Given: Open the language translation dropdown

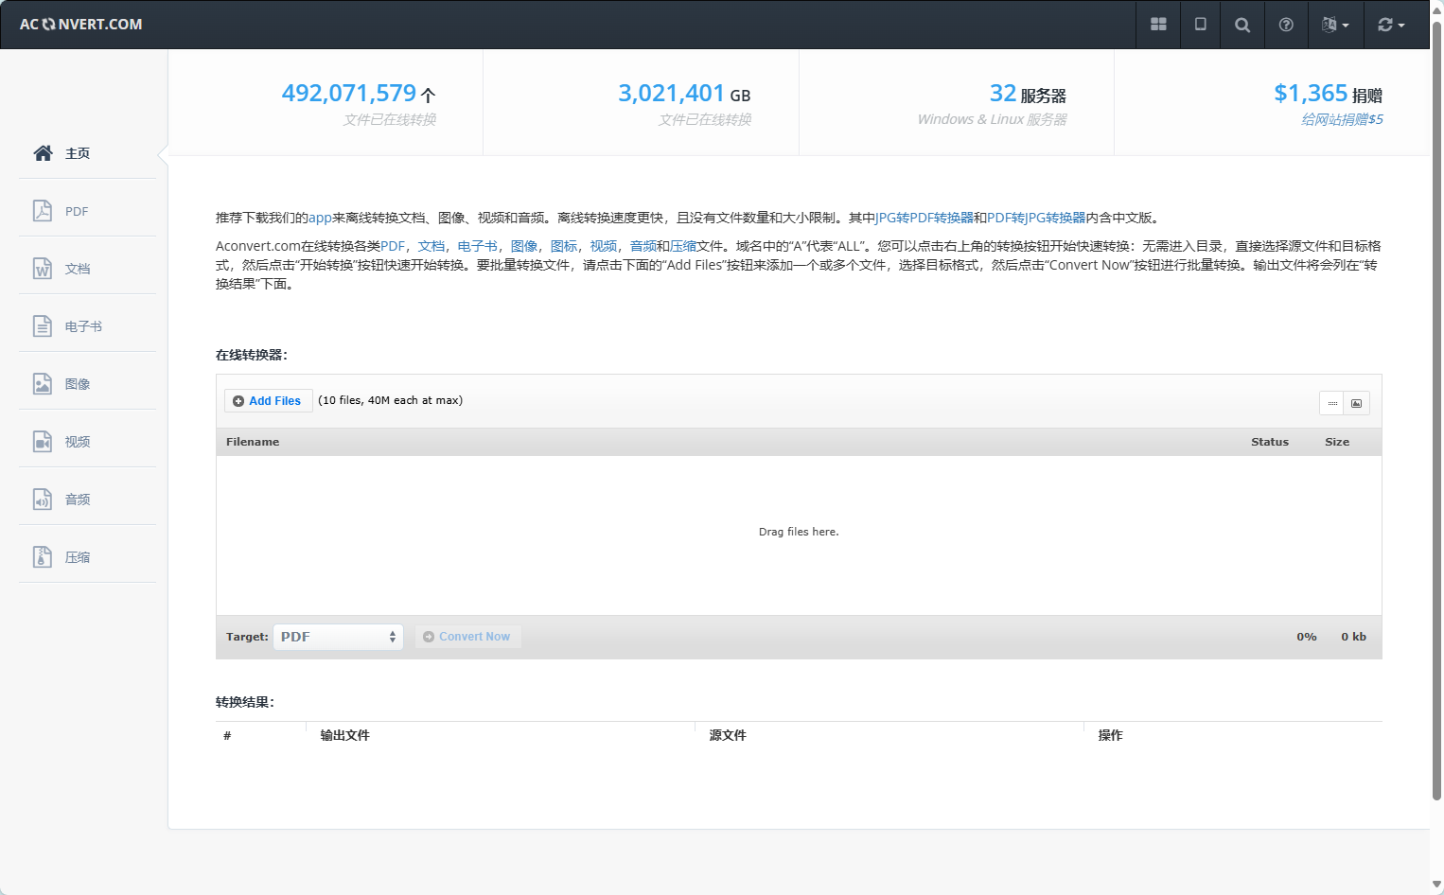Looking at the screenshot, I should [1335, 25].
